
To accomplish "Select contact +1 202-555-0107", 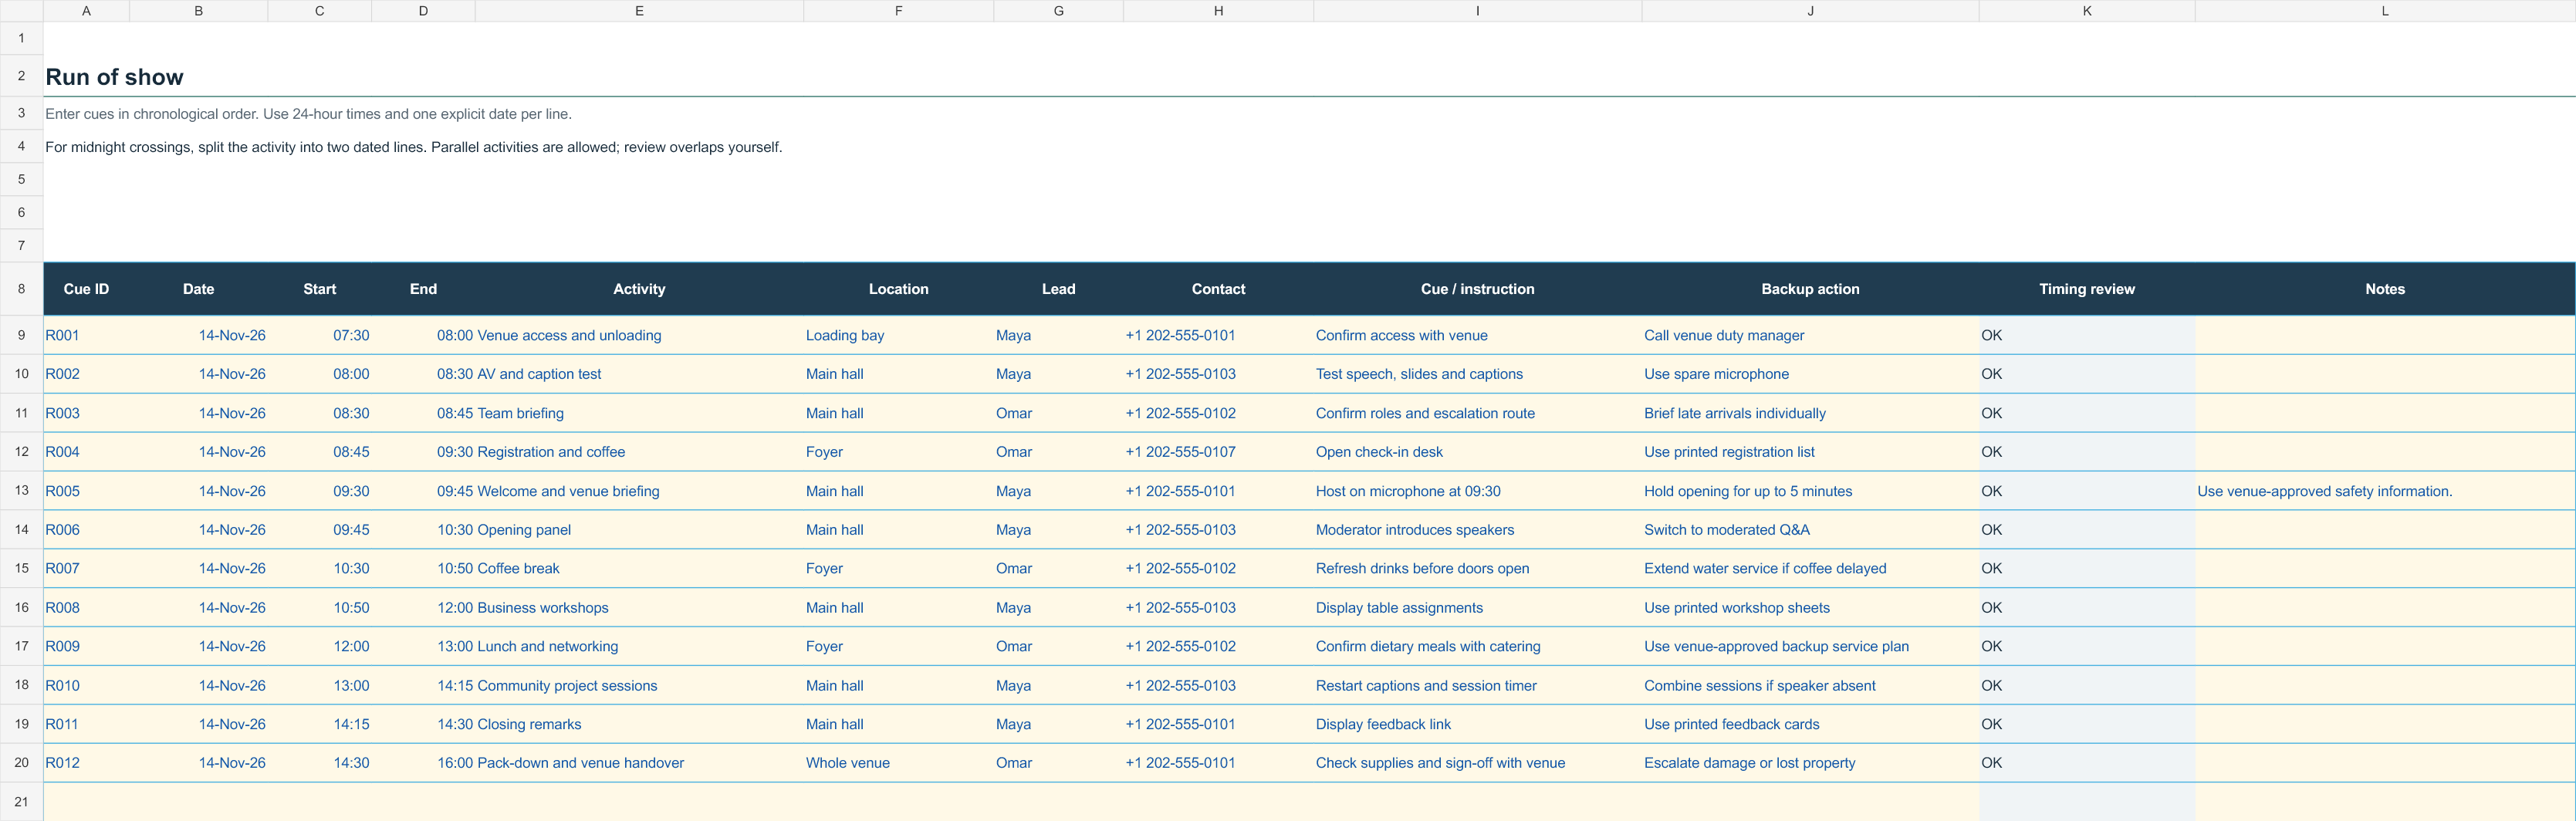I will coord(1218,452).
